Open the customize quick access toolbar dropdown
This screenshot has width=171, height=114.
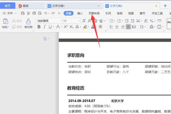59,13
